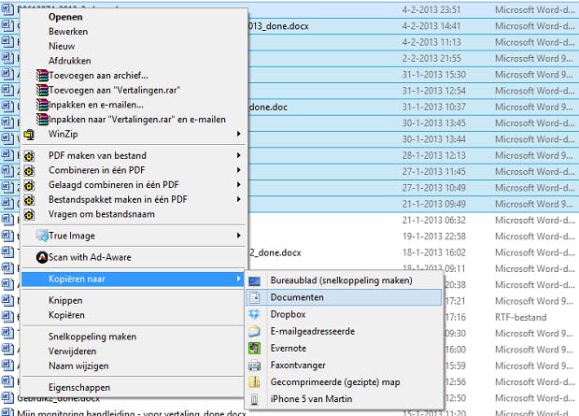Select Scan with Ad-Aware

[90, 257]
